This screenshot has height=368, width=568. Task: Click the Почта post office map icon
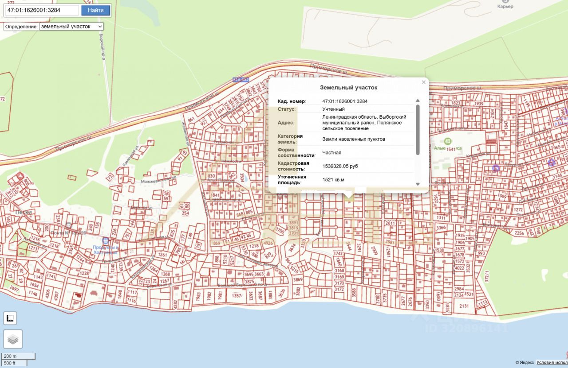click(69, 226)
